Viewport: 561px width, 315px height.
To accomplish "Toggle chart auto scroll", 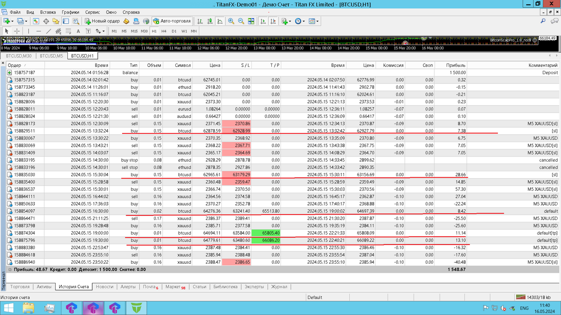I will point(263,21).
